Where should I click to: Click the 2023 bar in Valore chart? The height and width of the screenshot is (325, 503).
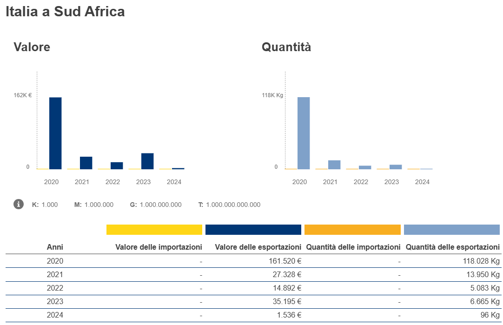point(147,161)
